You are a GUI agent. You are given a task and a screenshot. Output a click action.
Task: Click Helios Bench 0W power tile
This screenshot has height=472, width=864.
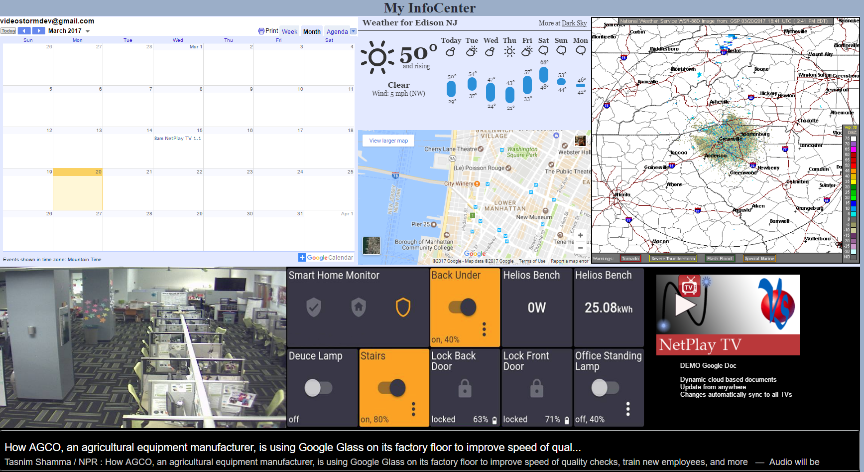[x=537, y=308]
